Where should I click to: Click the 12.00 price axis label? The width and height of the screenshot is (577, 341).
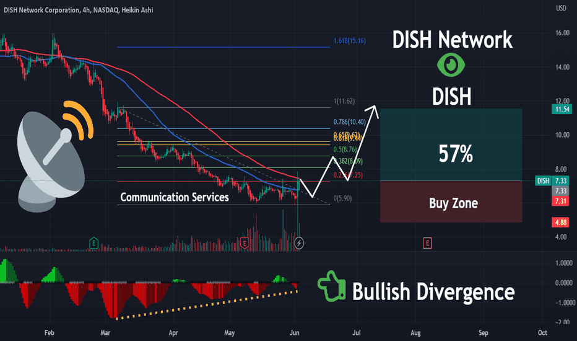pyautogui.click(x=562, y=100)
